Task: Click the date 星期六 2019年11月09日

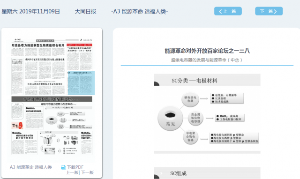Action: tap(30, 11)
